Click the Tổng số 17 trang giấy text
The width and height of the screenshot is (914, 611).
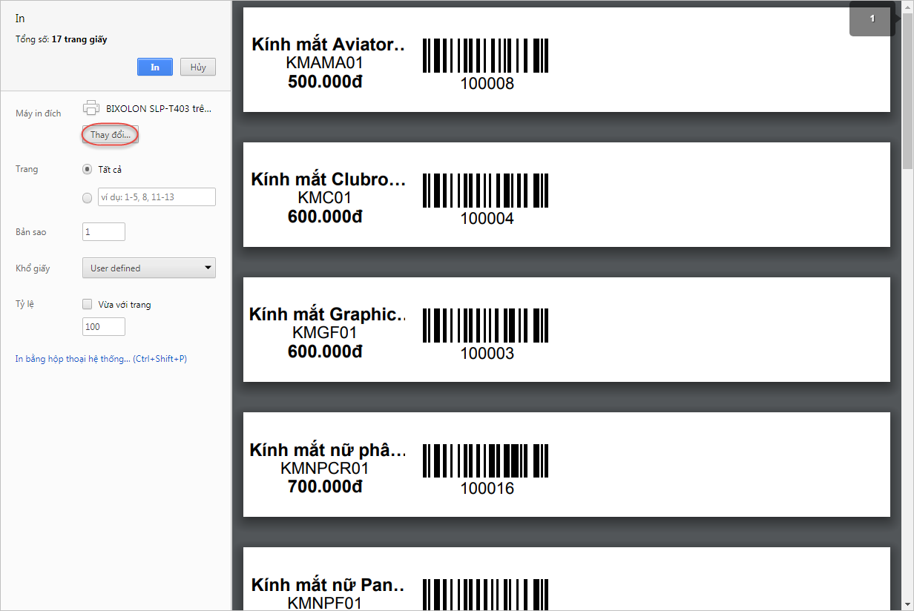click(62, 39)
